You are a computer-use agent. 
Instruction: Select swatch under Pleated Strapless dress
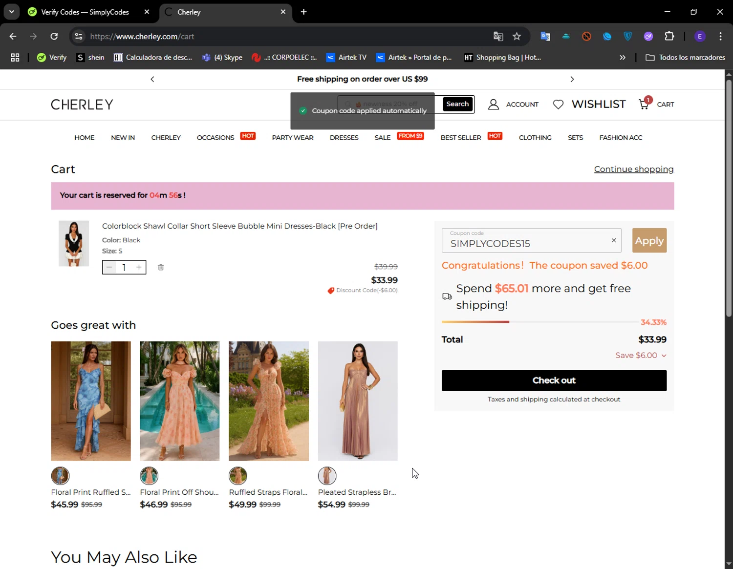pyautogui.click(x=327, y=476)
